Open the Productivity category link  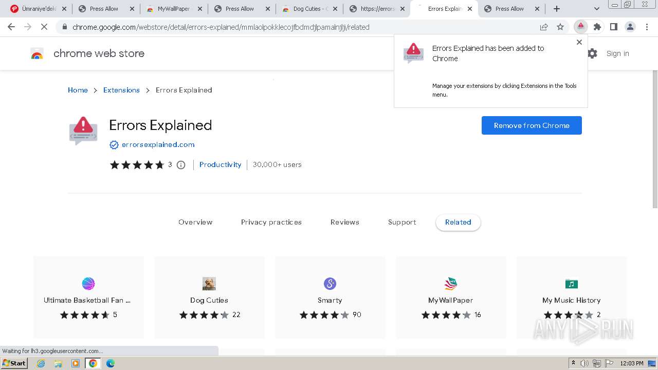tap(220, 164)
